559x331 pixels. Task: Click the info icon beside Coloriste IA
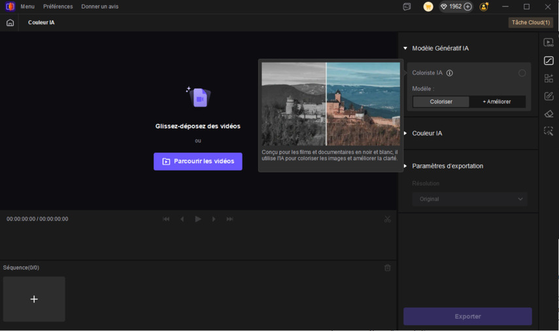pyautogui.click(x=450, y=73)
